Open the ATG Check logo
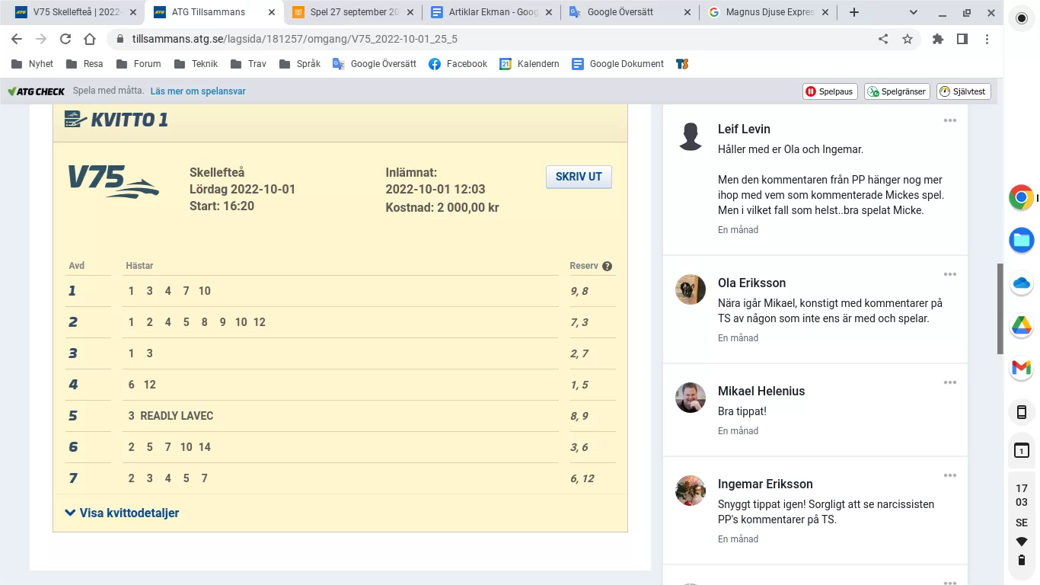Image resolution: width=1040 pixels, height=585 pixels. (x=35, y=90)
